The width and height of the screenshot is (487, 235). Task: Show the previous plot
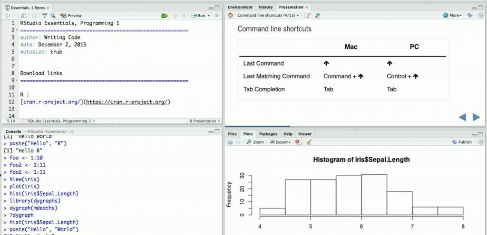[230, 142]
